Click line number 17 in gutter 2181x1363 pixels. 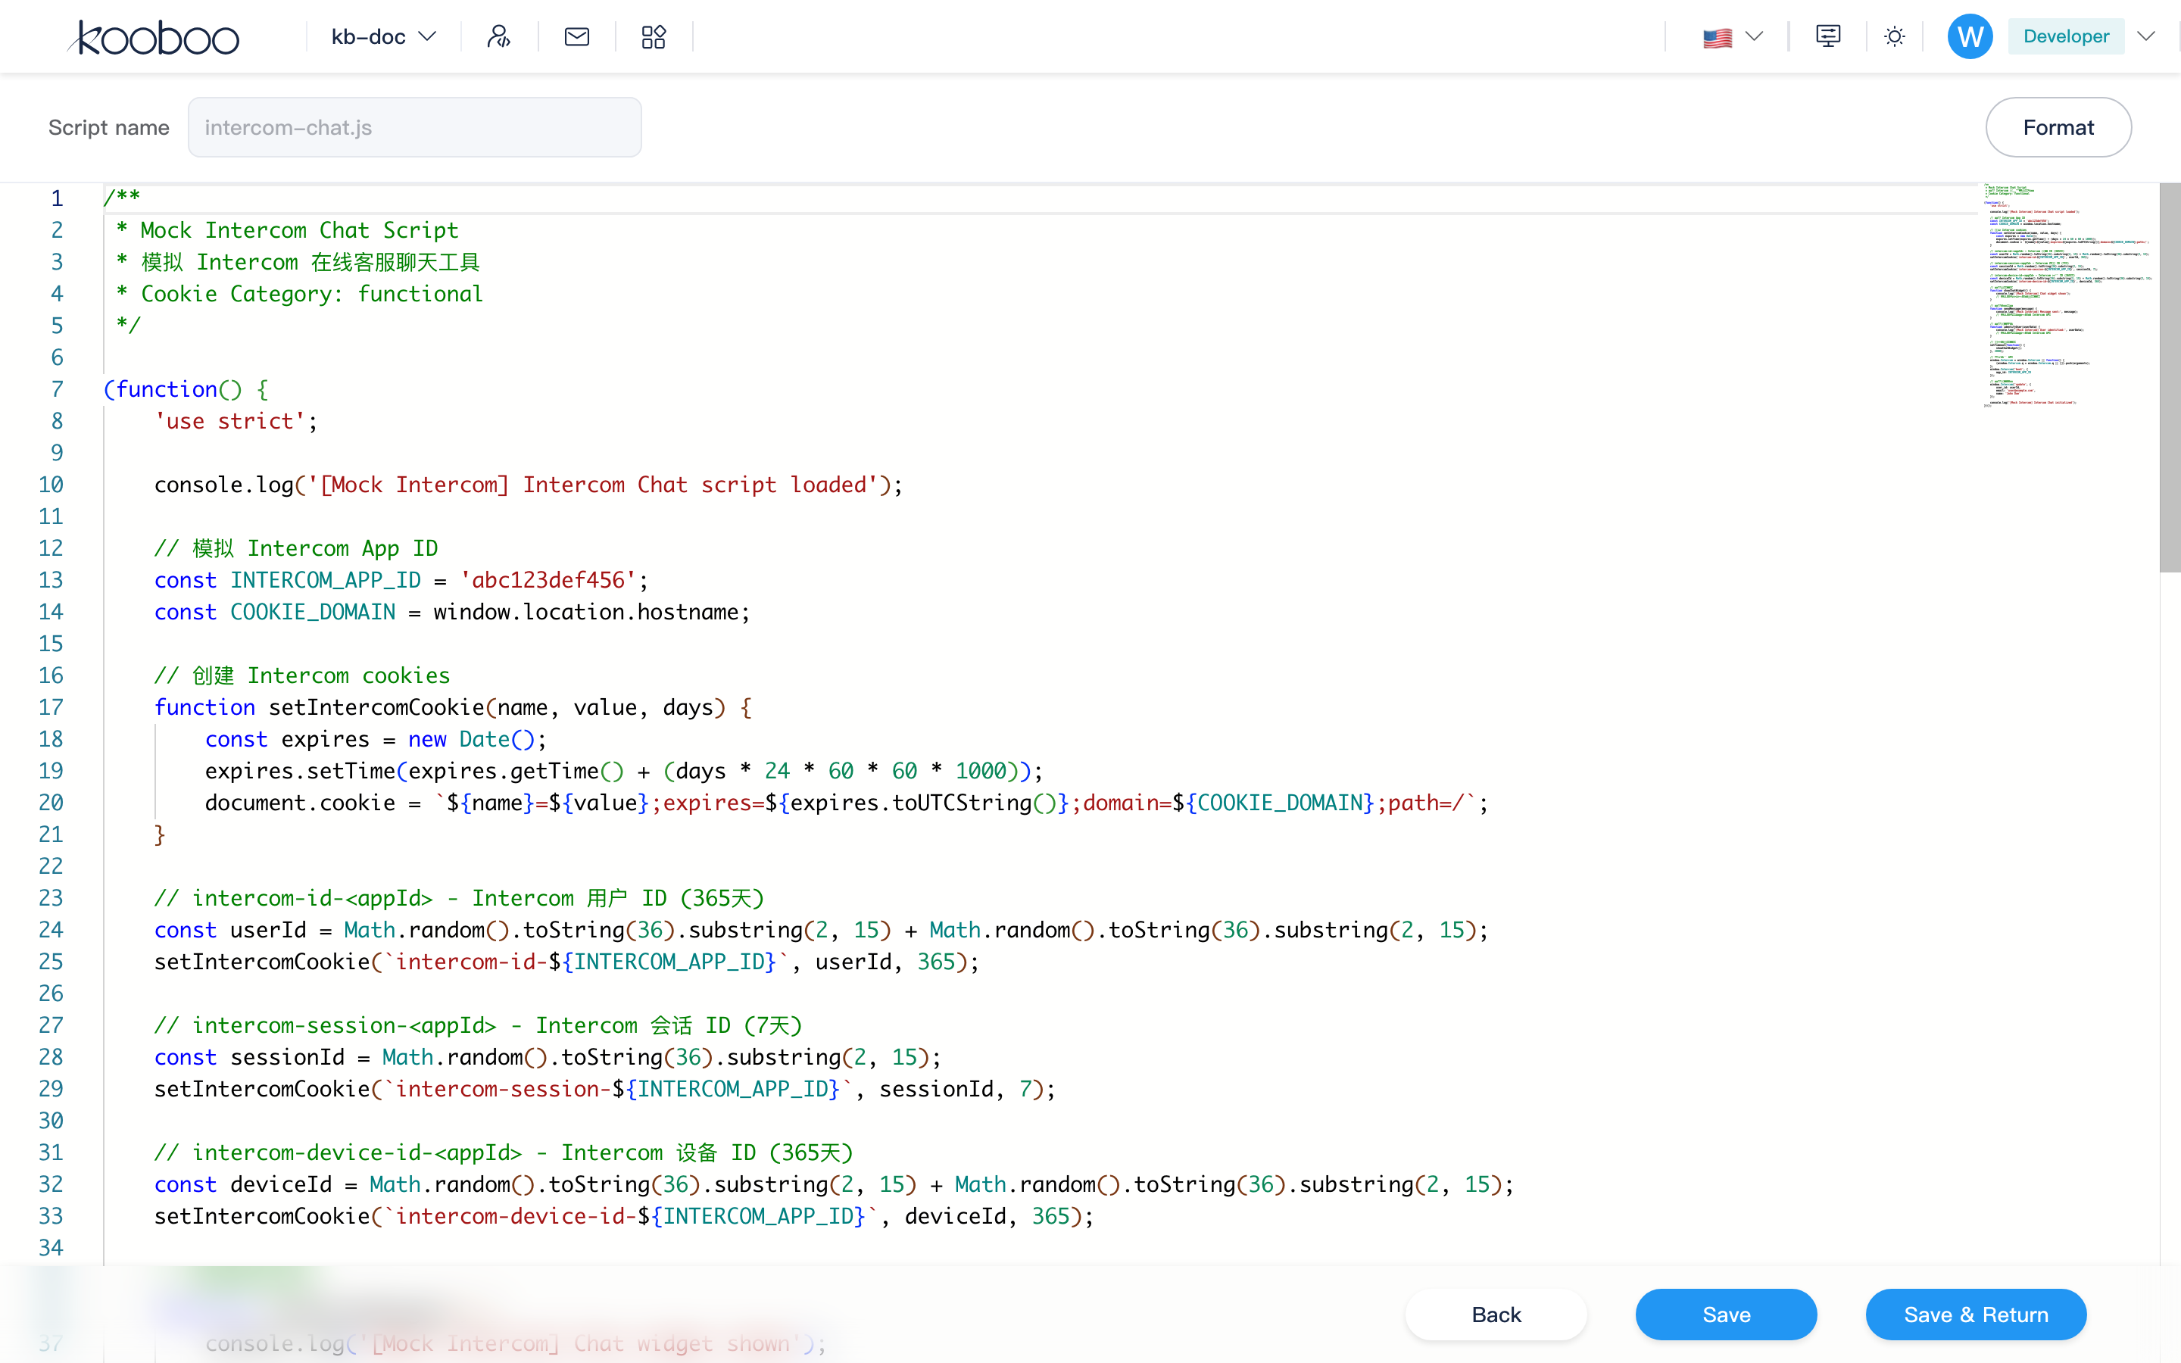coord(51,708)
